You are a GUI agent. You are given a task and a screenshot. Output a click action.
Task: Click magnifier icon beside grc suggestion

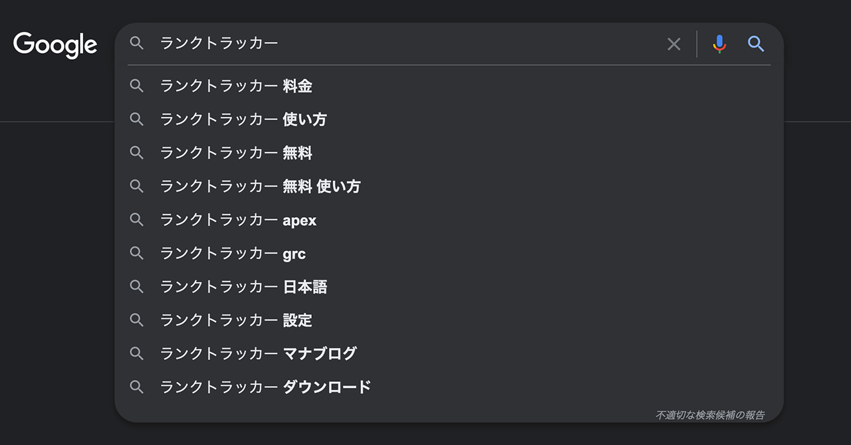pos(137,253)
